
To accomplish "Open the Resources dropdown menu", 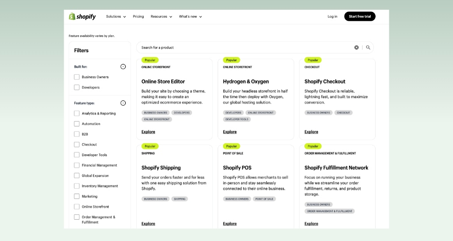I will (161, 16).
